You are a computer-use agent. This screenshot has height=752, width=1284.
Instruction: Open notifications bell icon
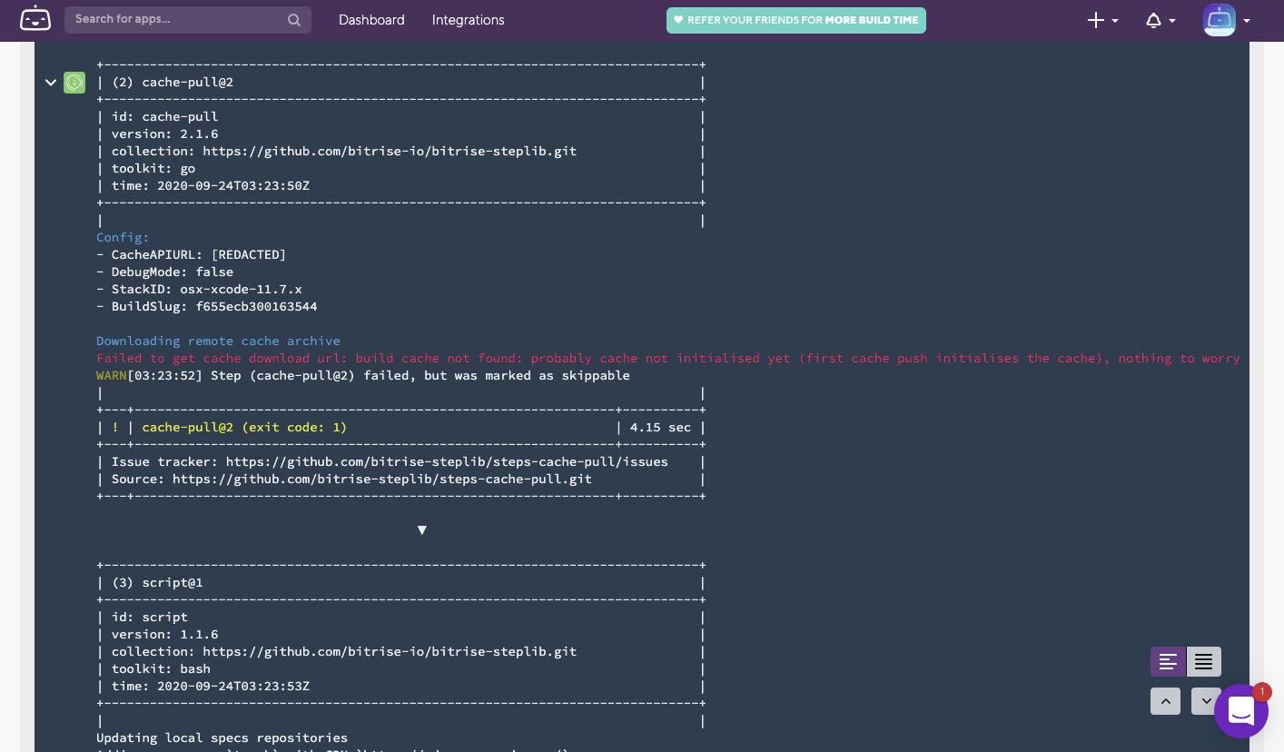(x=1153, y=20)
